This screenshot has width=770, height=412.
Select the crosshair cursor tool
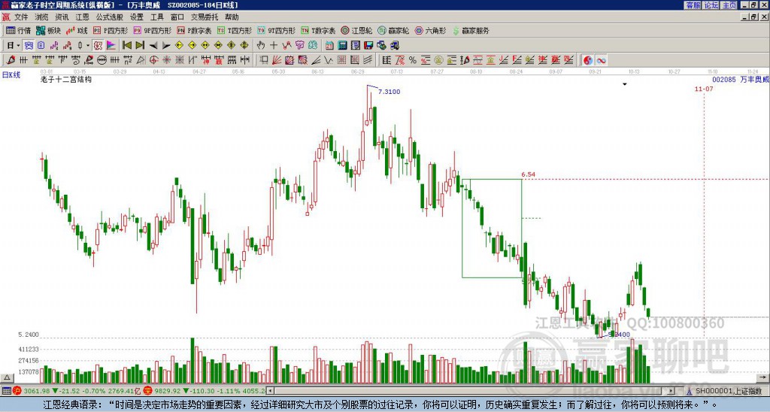[x=274, y=45]
